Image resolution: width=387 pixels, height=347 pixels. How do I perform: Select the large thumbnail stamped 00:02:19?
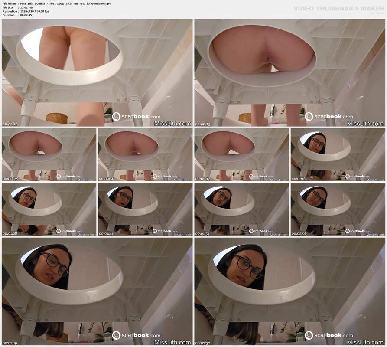pos(97,291)
